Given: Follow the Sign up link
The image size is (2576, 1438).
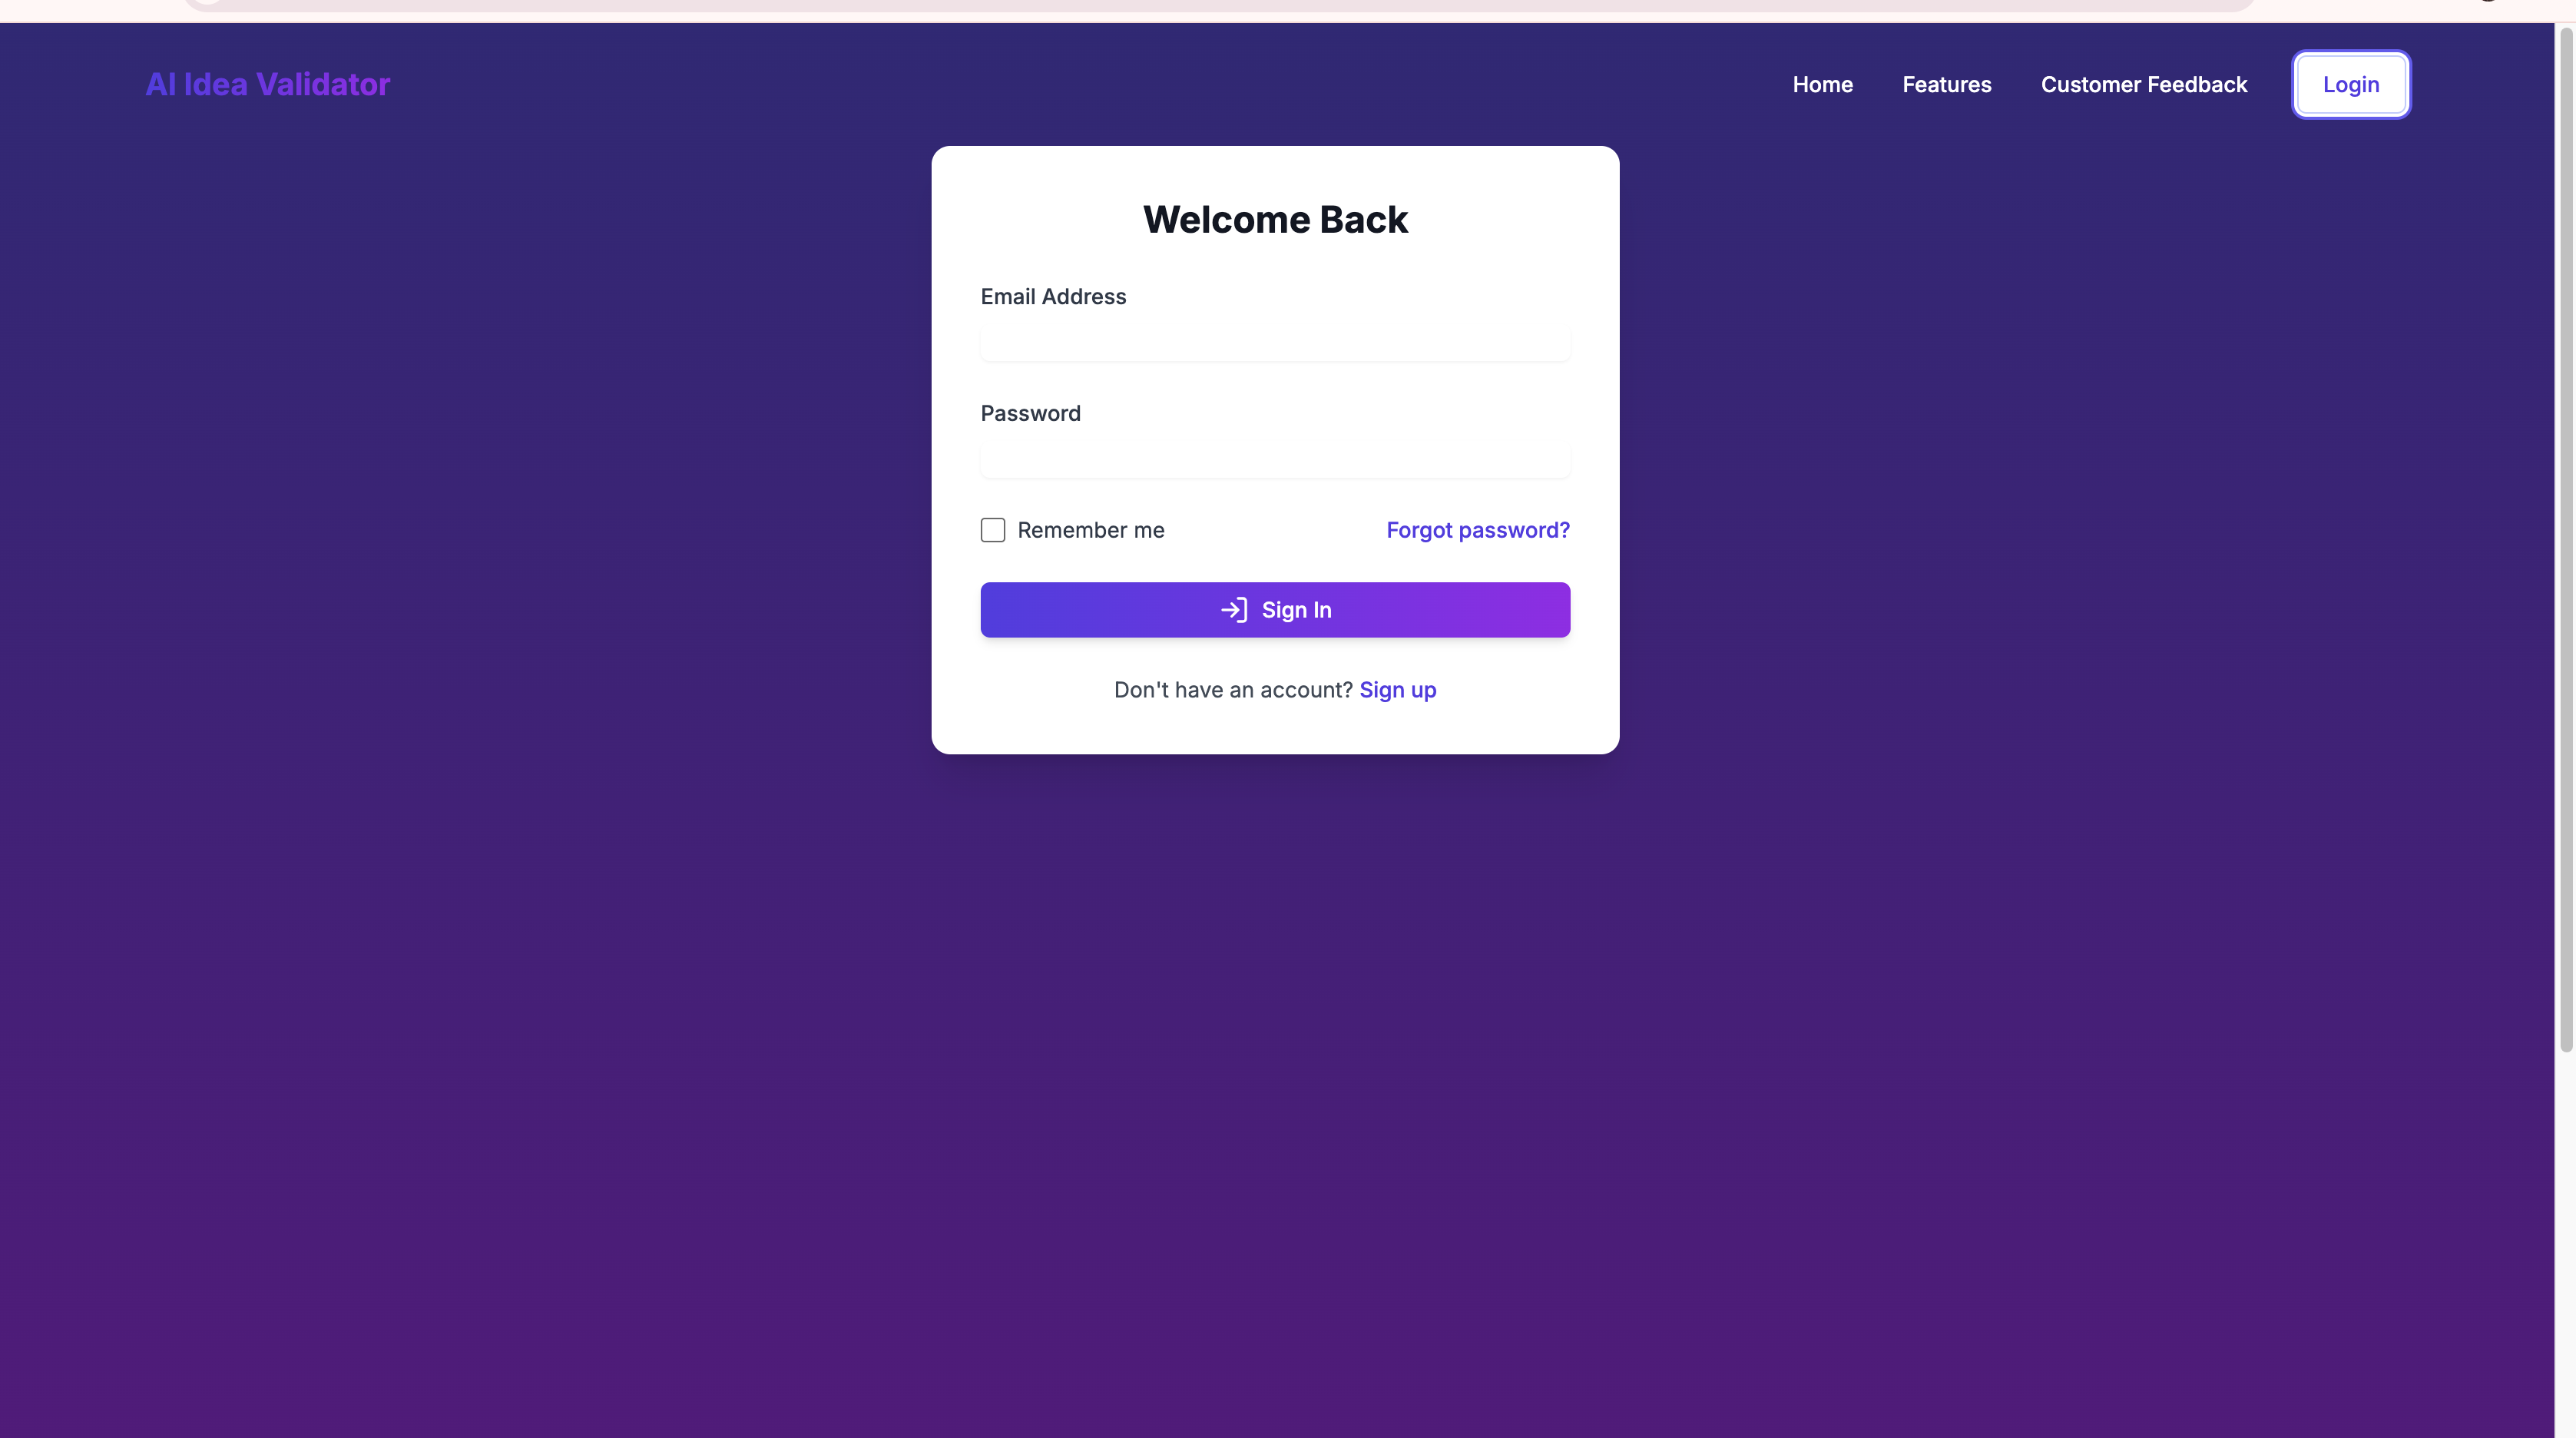Looking at the screenshot, I should pyautogui.click(x=1397, y=690).
